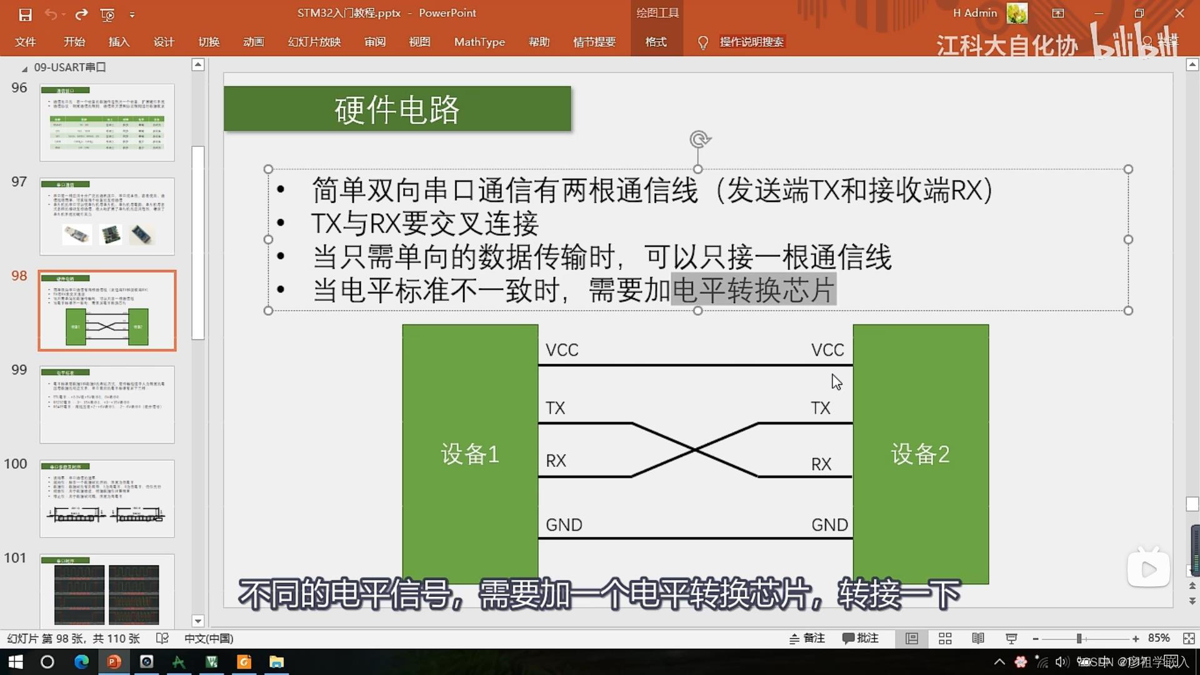This screenshot has height=675, width=1200.
Task: Click the Slide Show icon in status bar
Action: [1011, 638]
